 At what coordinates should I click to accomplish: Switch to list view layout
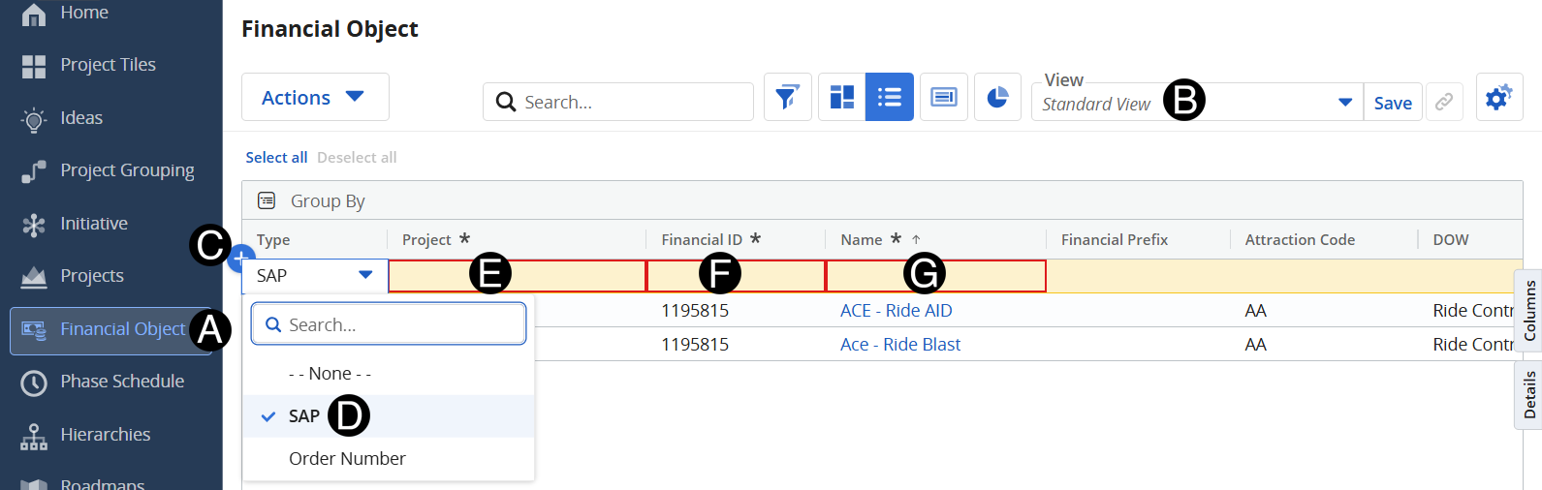click(x=889, y=98)
